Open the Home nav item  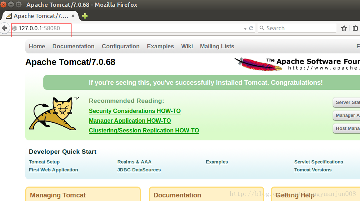tap(37, 46)
